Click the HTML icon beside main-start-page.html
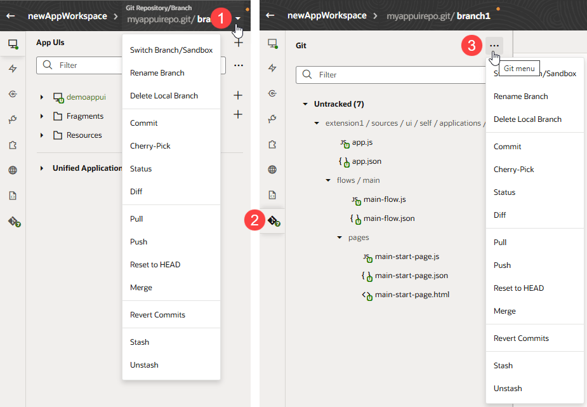Viewport: 587px width, 407px height. pyautogui.click(x=367, y=295)
